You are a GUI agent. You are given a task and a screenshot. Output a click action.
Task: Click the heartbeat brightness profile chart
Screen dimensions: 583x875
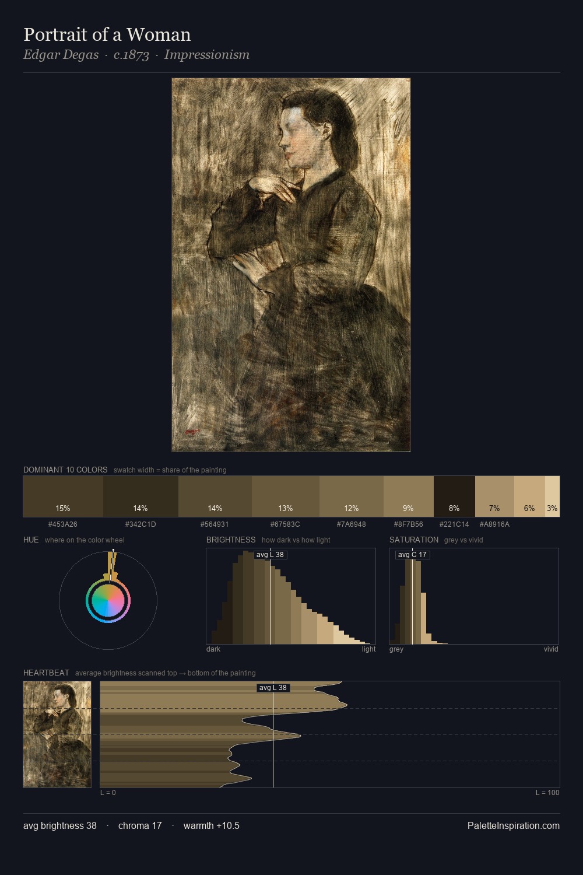330,734
